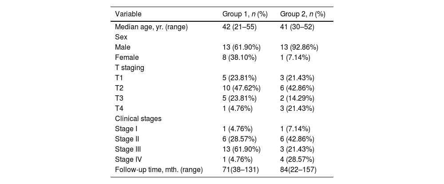Image resolution: width=444 pixels, height=184 pixels.
Task: Click the Variable column header
Action: [128, 14]
